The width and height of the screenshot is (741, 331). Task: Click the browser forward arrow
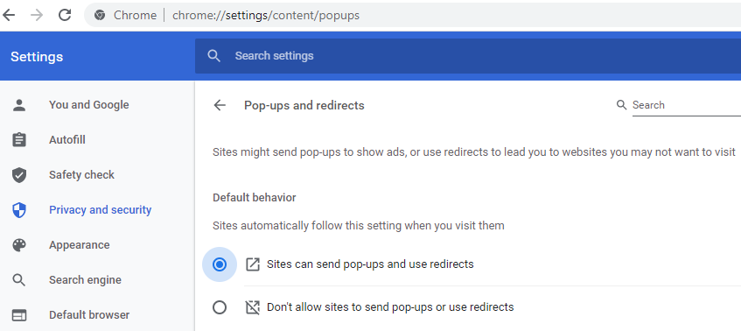tap(37, 15)
